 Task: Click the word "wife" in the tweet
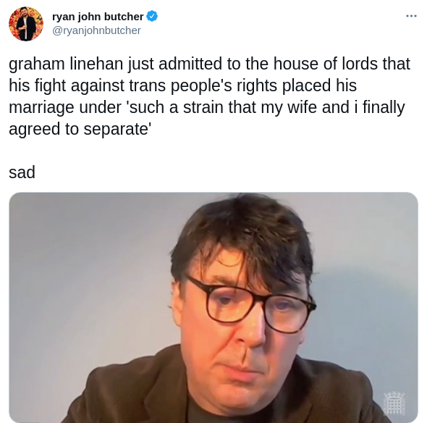pyautogui.click(x=303, y=107)
